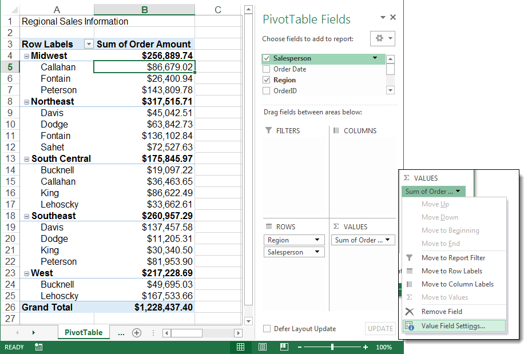Uncheck the Salesperson field
This screenshot has height=354, width=528.
pyautogui.click(x=267, y=58)
